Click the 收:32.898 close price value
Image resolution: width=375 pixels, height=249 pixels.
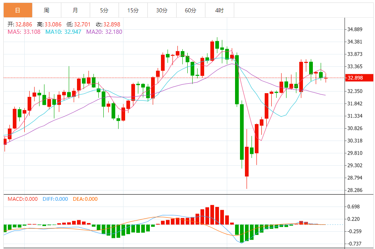pyautogui.click(x=108, y=24)
